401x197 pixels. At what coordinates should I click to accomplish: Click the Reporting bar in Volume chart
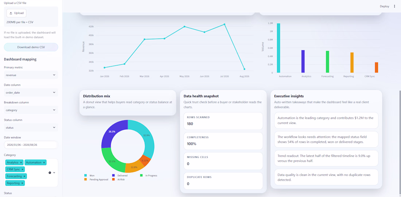tap(352, 63)
